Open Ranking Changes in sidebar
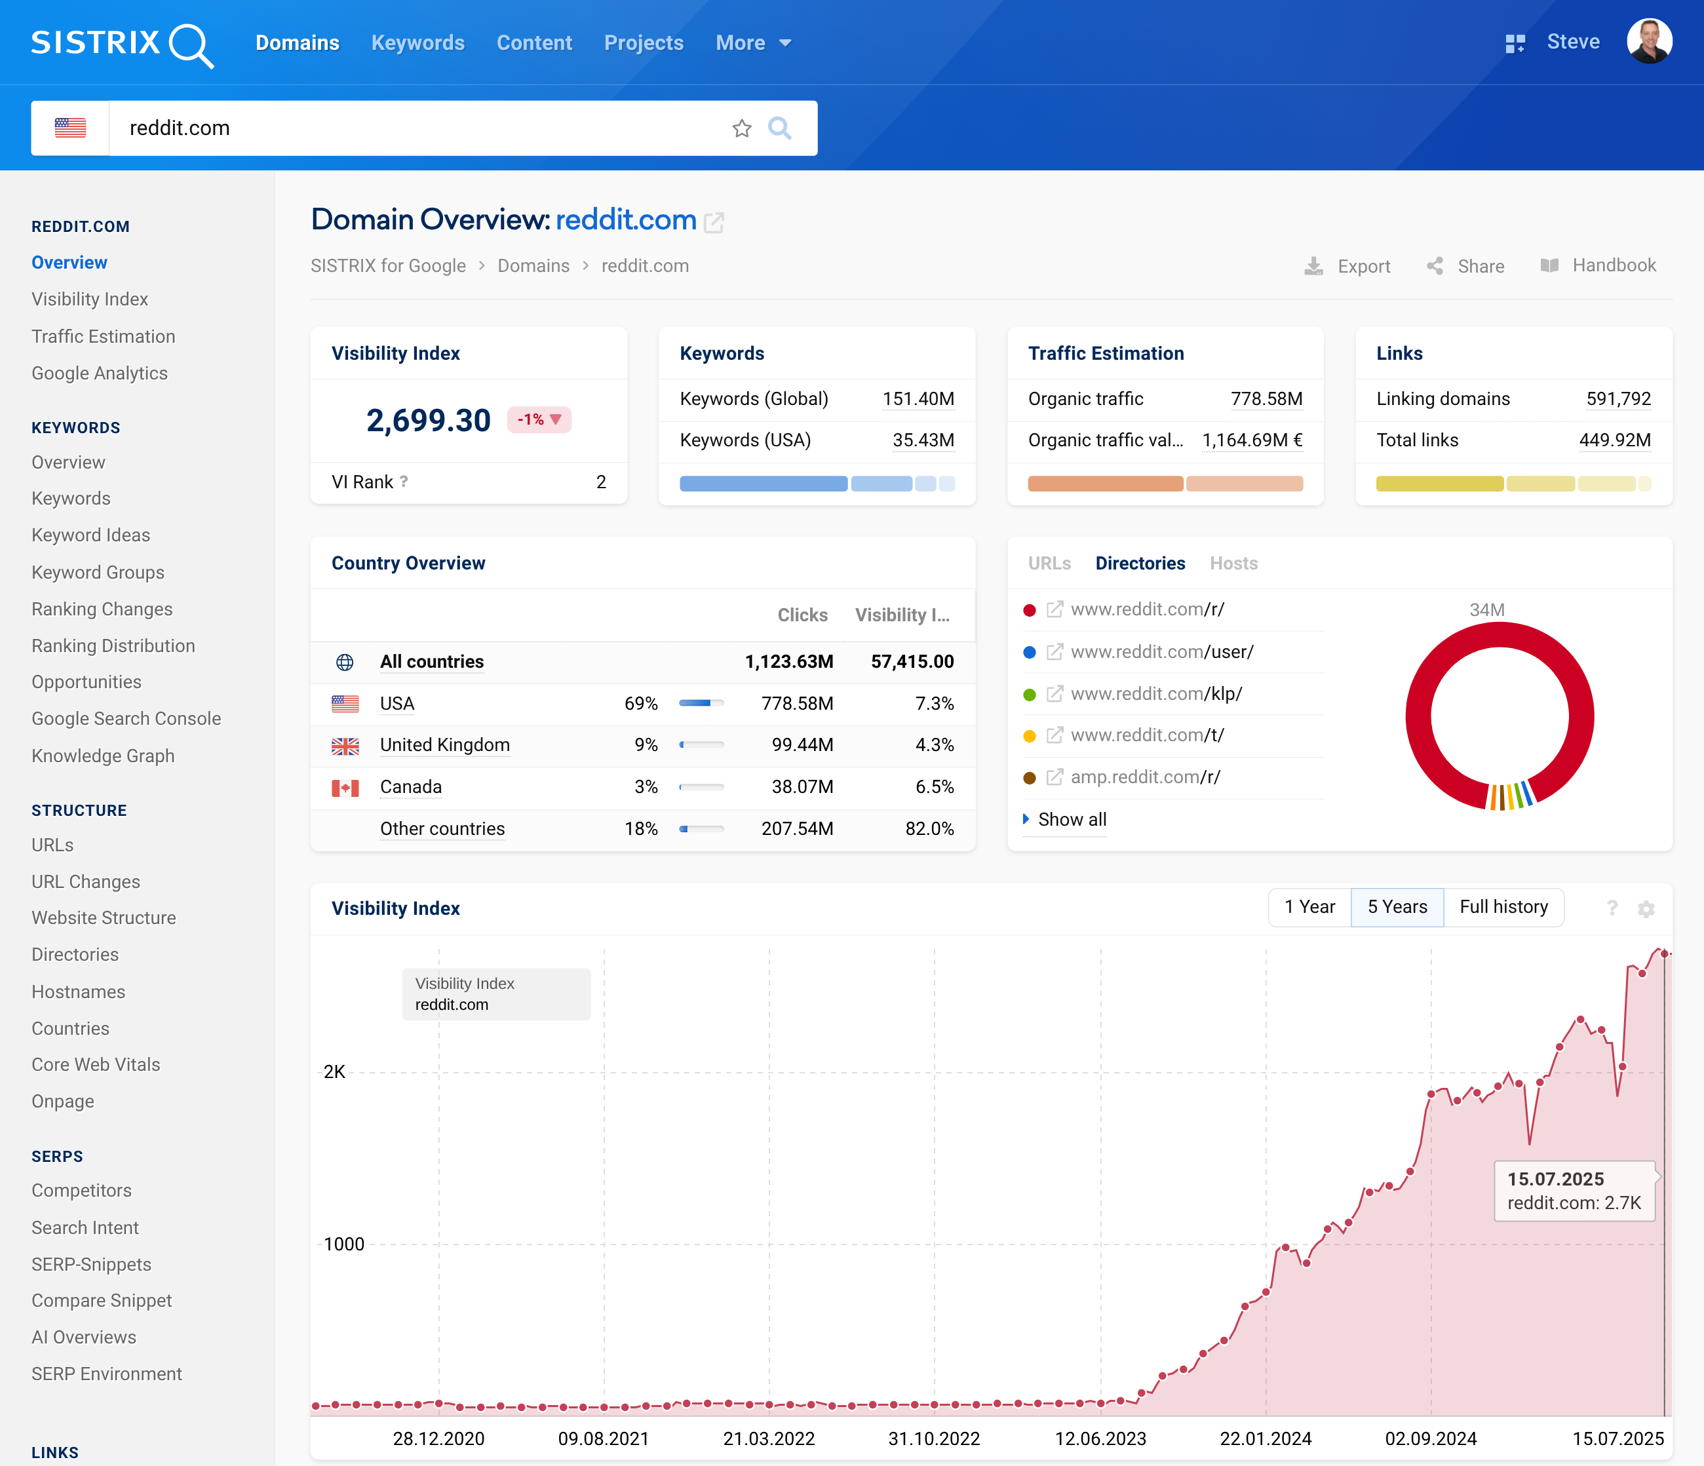Screen dimensions: 1704x1466 [102, 609]
